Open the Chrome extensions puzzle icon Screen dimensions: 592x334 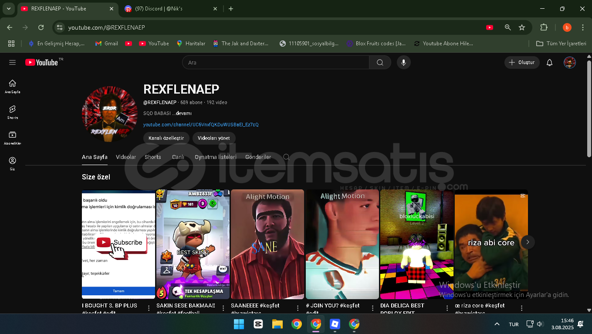[544, 27]
